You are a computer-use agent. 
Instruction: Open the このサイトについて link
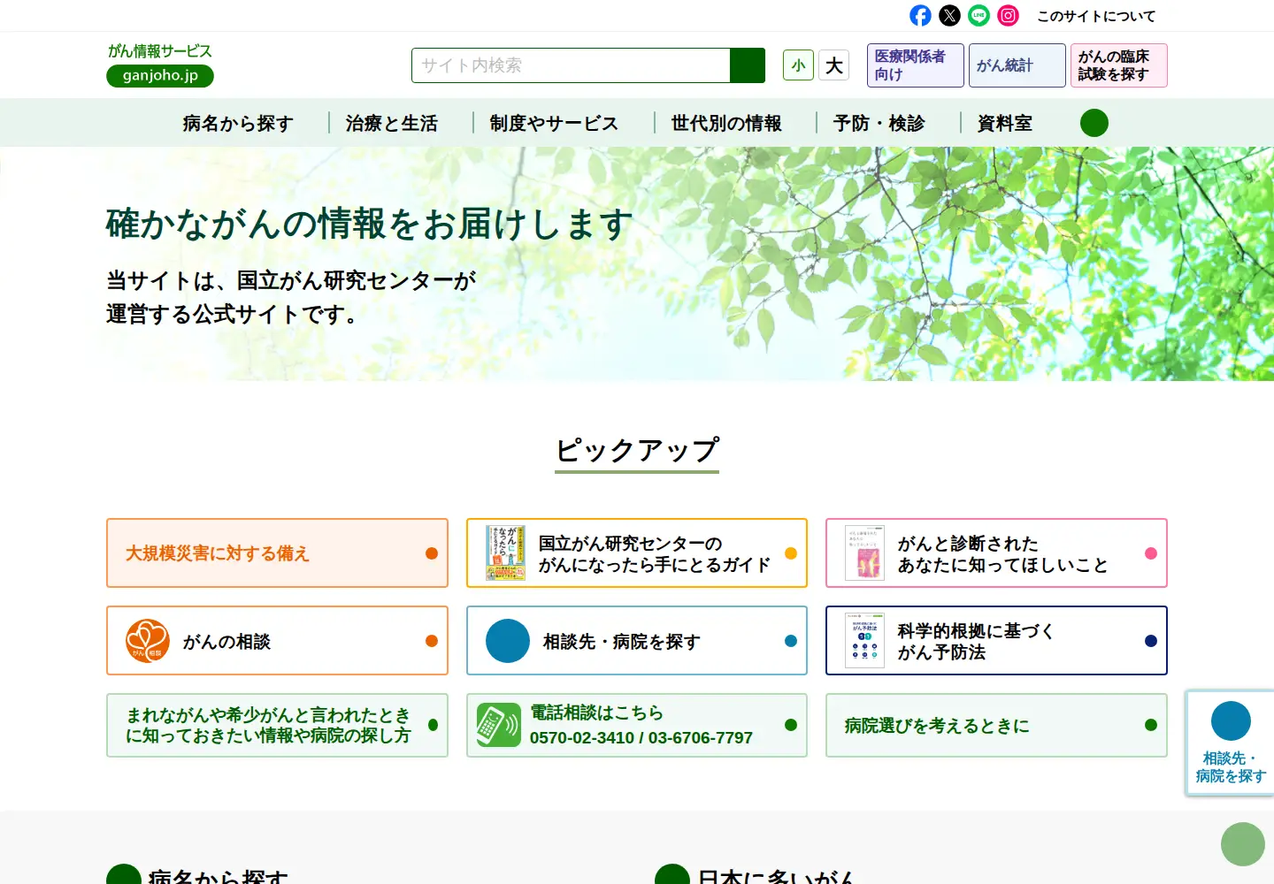pyautogui.click(x=1096, y=16)
